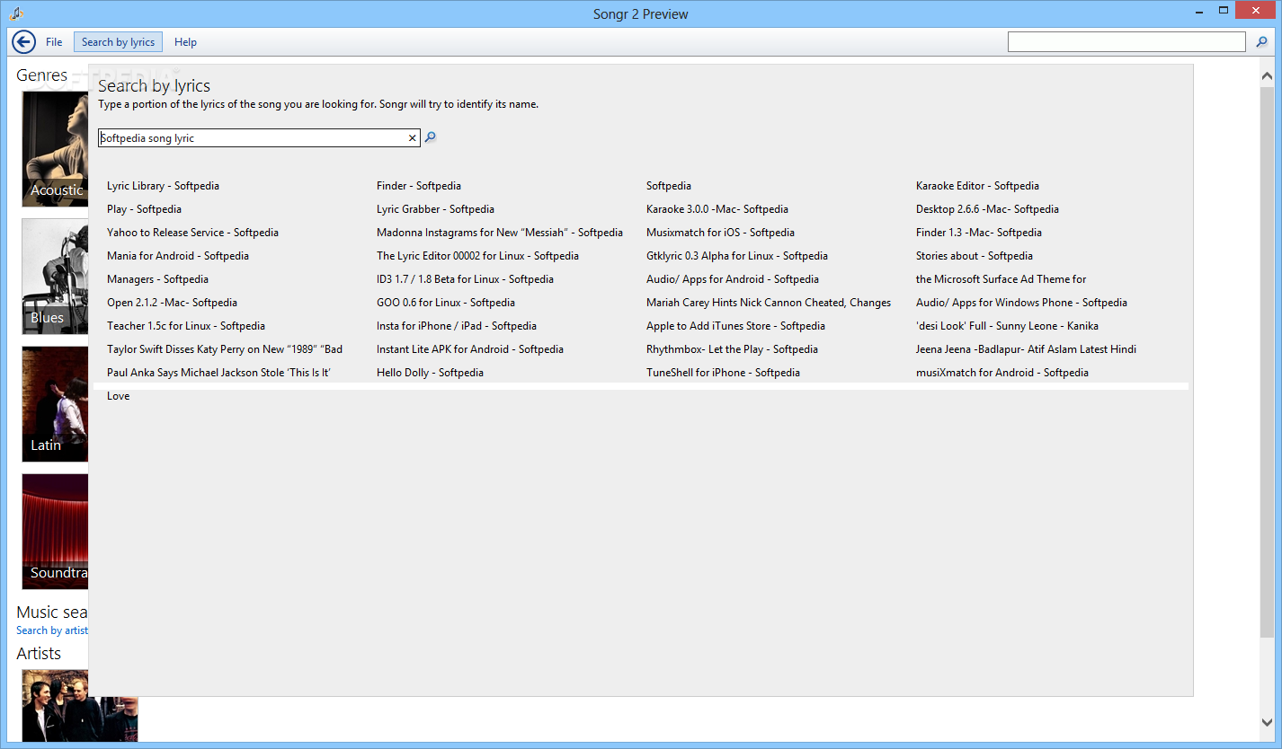Select 'Madonna Instagrams for New Messiah' result
The width and height of the screenshot is (1282, 749).
click(500, 233)
